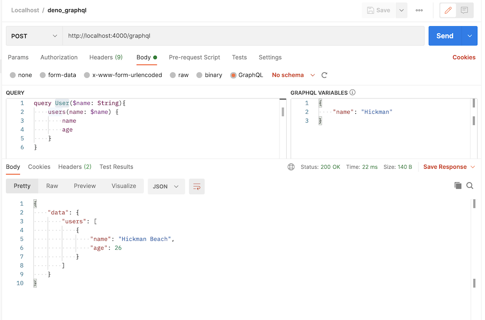Select the Preview response view
Image resolution: width=485 pixels, height=320 pixels.
[x=85, y=186]
